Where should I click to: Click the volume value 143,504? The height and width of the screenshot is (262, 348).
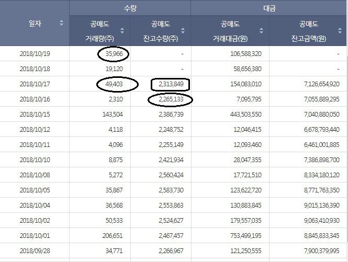coord(113,114)
